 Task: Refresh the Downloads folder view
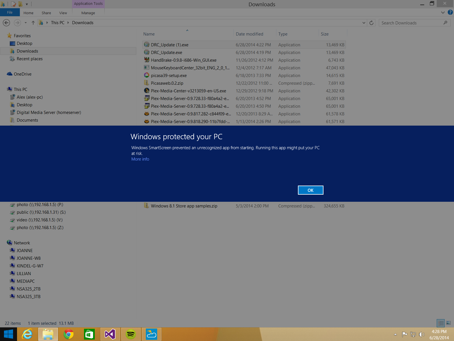[371, 23]
